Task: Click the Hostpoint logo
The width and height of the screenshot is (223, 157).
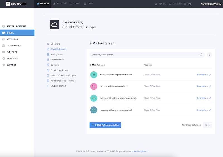Action: (16, 4)
